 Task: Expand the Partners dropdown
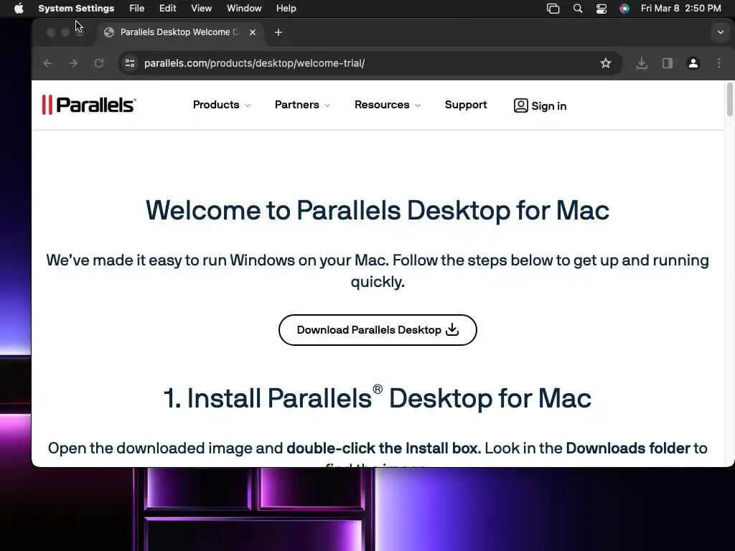[x=302, y=105]
